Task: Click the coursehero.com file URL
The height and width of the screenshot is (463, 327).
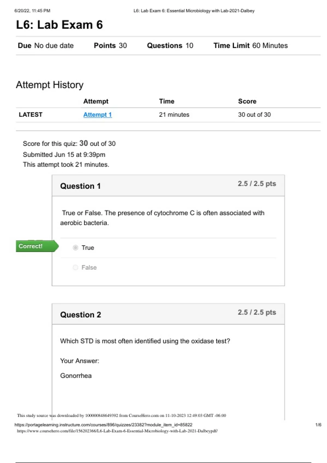Action: tap(117, 431)
